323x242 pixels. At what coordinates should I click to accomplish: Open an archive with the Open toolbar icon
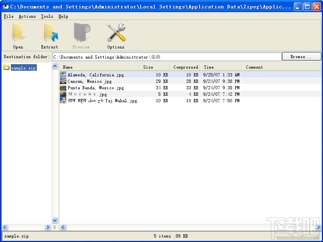18,32
